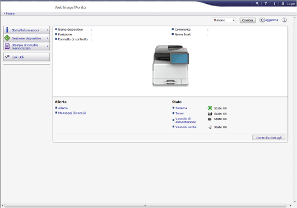297x208 pixels.
Task: Click the blue info icon for Stato/Informazioni
Action: pos(7,30)
